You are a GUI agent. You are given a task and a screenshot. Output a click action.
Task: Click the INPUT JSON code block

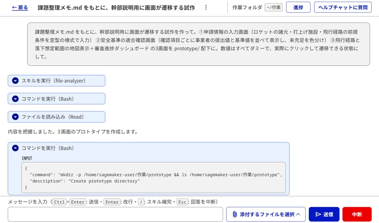(x=154, y=178)
